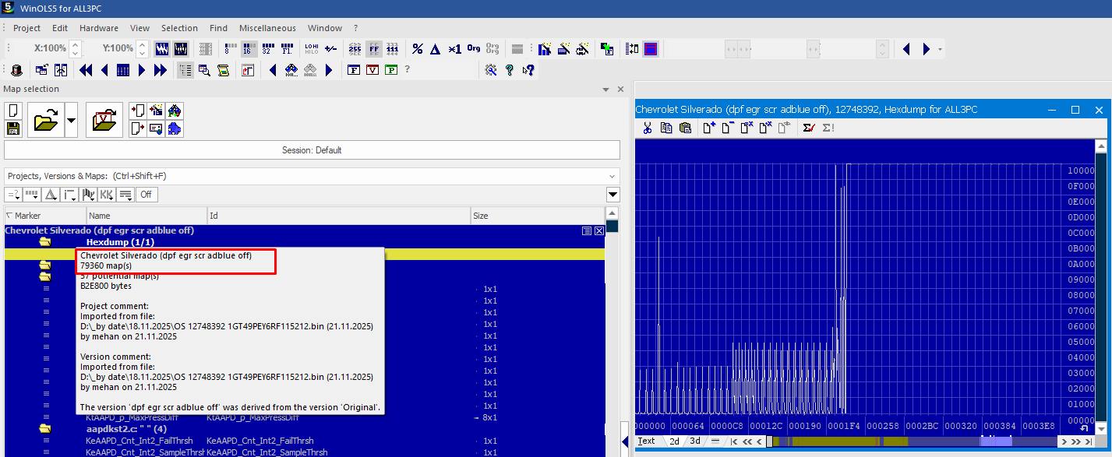The image size is (1112, 457).
Task: Click the top hat icon in toolbar
Action: [x=16, y=70]
